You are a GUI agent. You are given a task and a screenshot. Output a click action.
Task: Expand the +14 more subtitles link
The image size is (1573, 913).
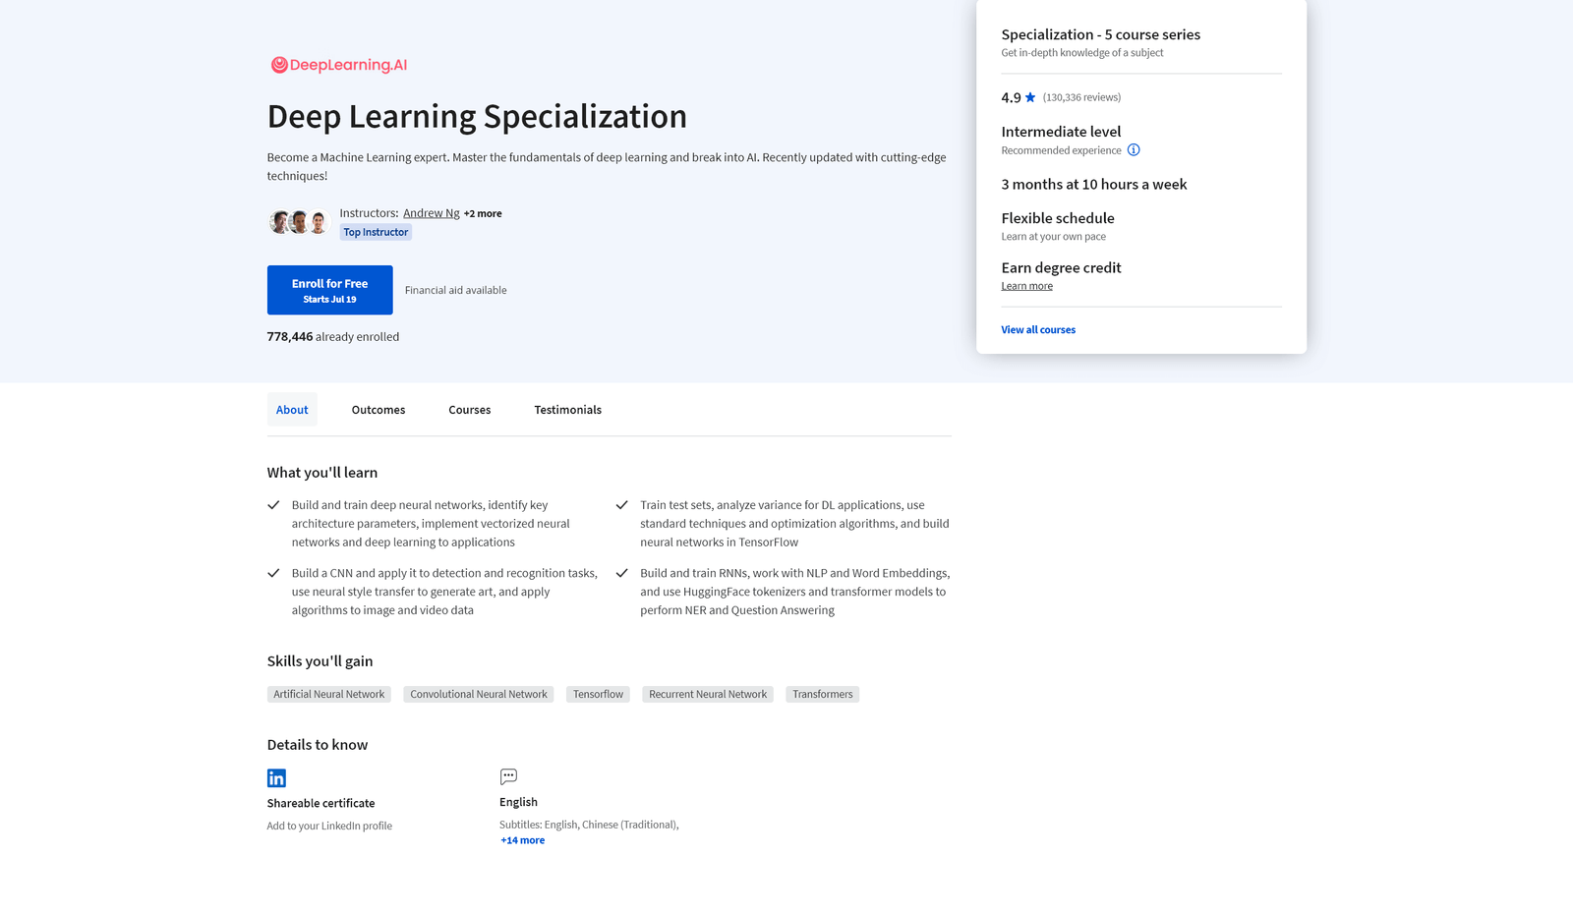coord(522,840)
